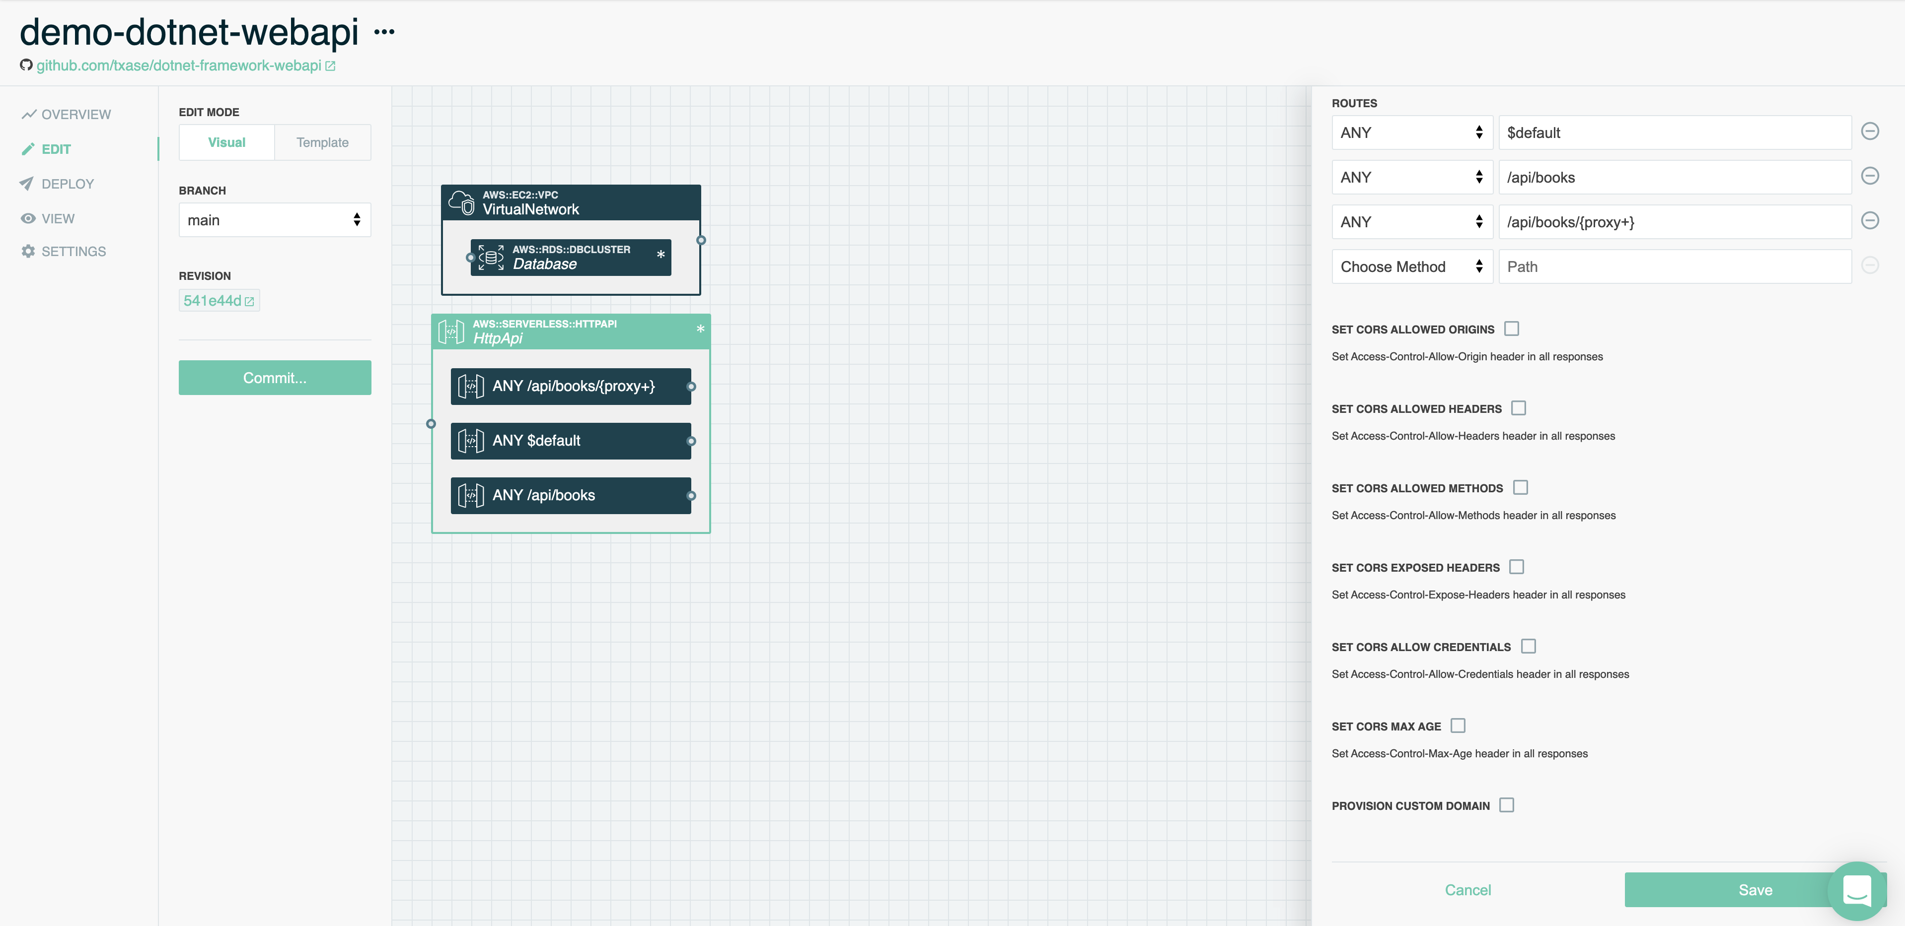This screenshot has height=926, width=1905.
Task: Click the external-link icon next to revision 541e44d
Action: tap(250, 302)
